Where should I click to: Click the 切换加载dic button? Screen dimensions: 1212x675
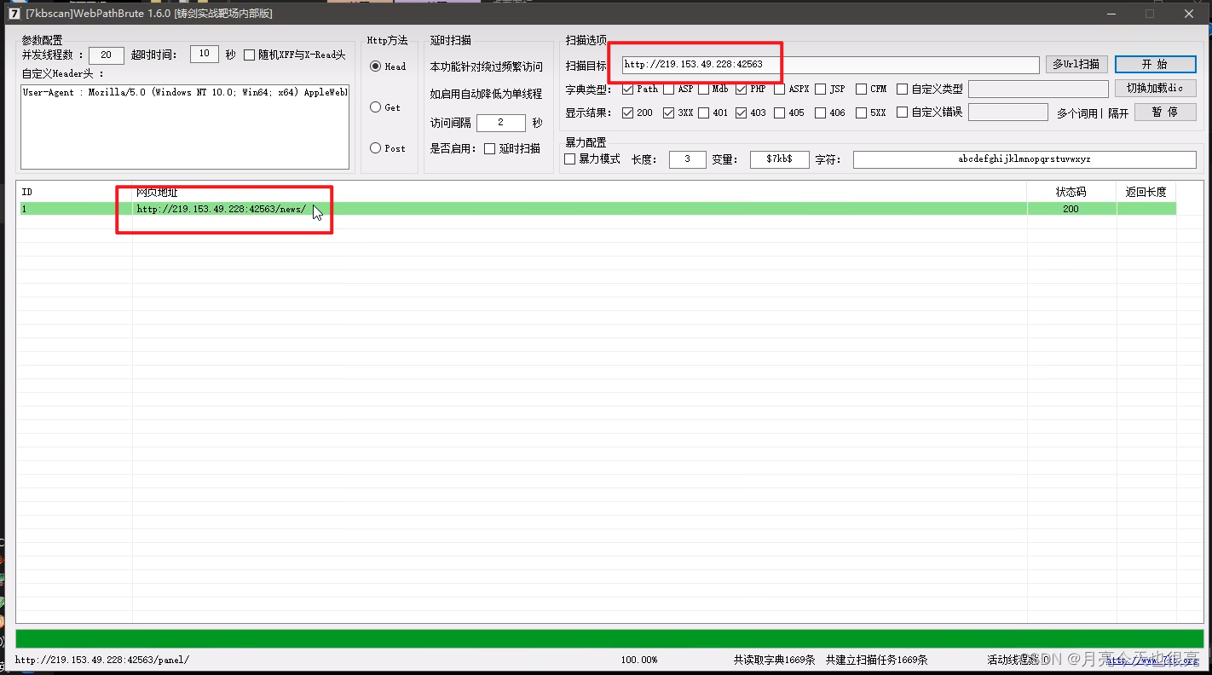tap(1155, 88)
